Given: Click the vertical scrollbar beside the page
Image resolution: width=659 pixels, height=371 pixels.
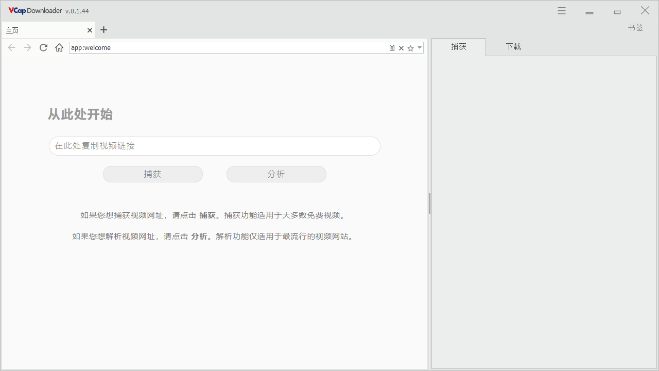Looking at the screenshot, I should tap(430, 204).
